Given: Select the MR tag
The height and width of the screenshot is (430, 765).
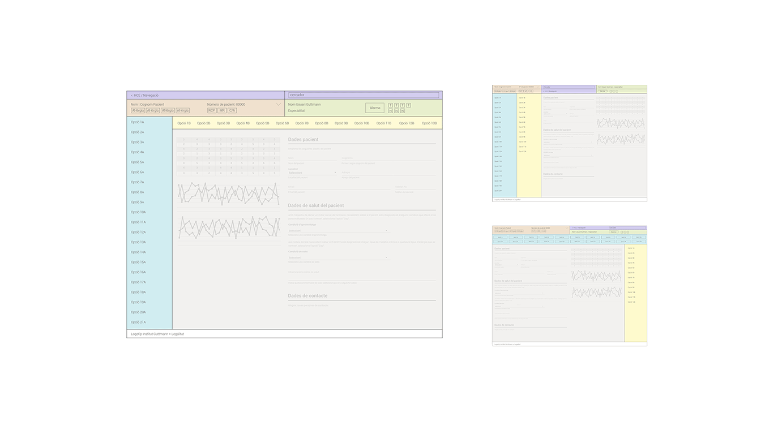Looking at the screenshot, I should coord(222,111).
